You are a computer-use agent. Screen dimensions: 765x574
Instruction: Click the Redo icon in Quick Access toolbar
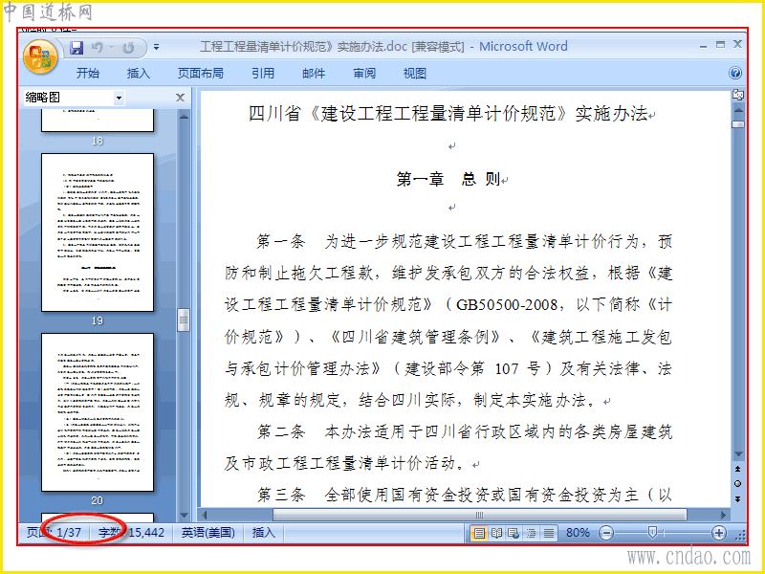(x=128, y=47)
